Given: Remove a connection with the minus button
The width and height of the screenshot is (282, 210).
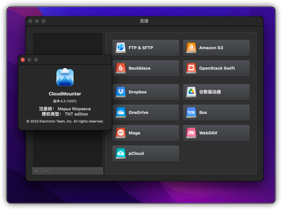Looking at the screenshot, I should (45, 171).
